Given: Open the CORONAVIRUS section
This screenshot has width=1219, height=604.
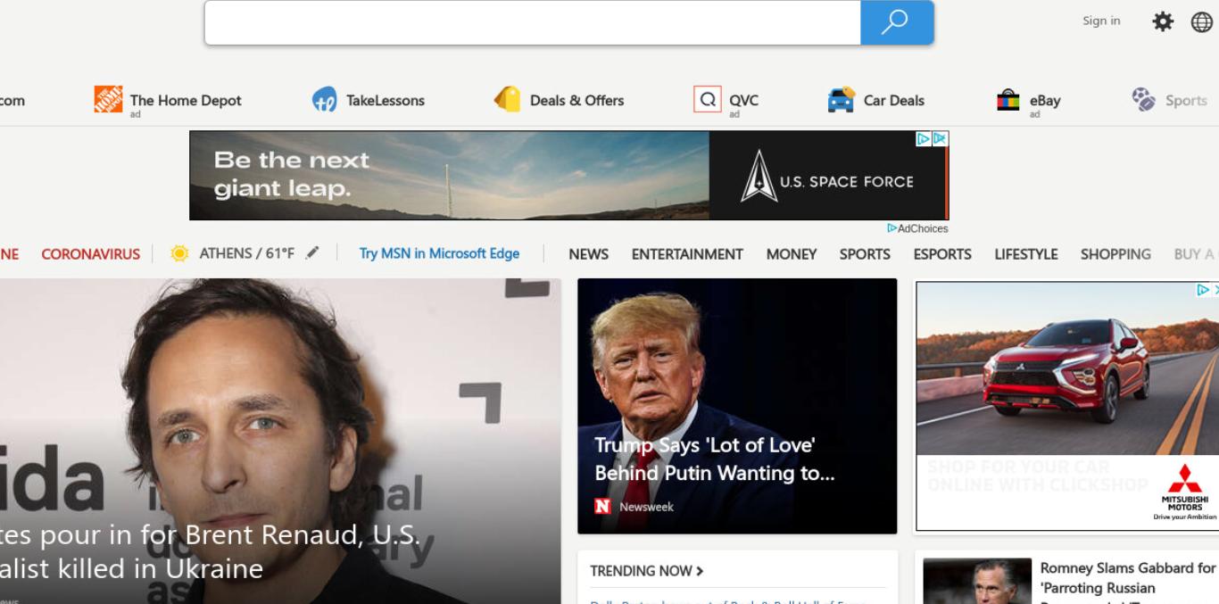Looking at the screenshot, I should tap(91, 254).
